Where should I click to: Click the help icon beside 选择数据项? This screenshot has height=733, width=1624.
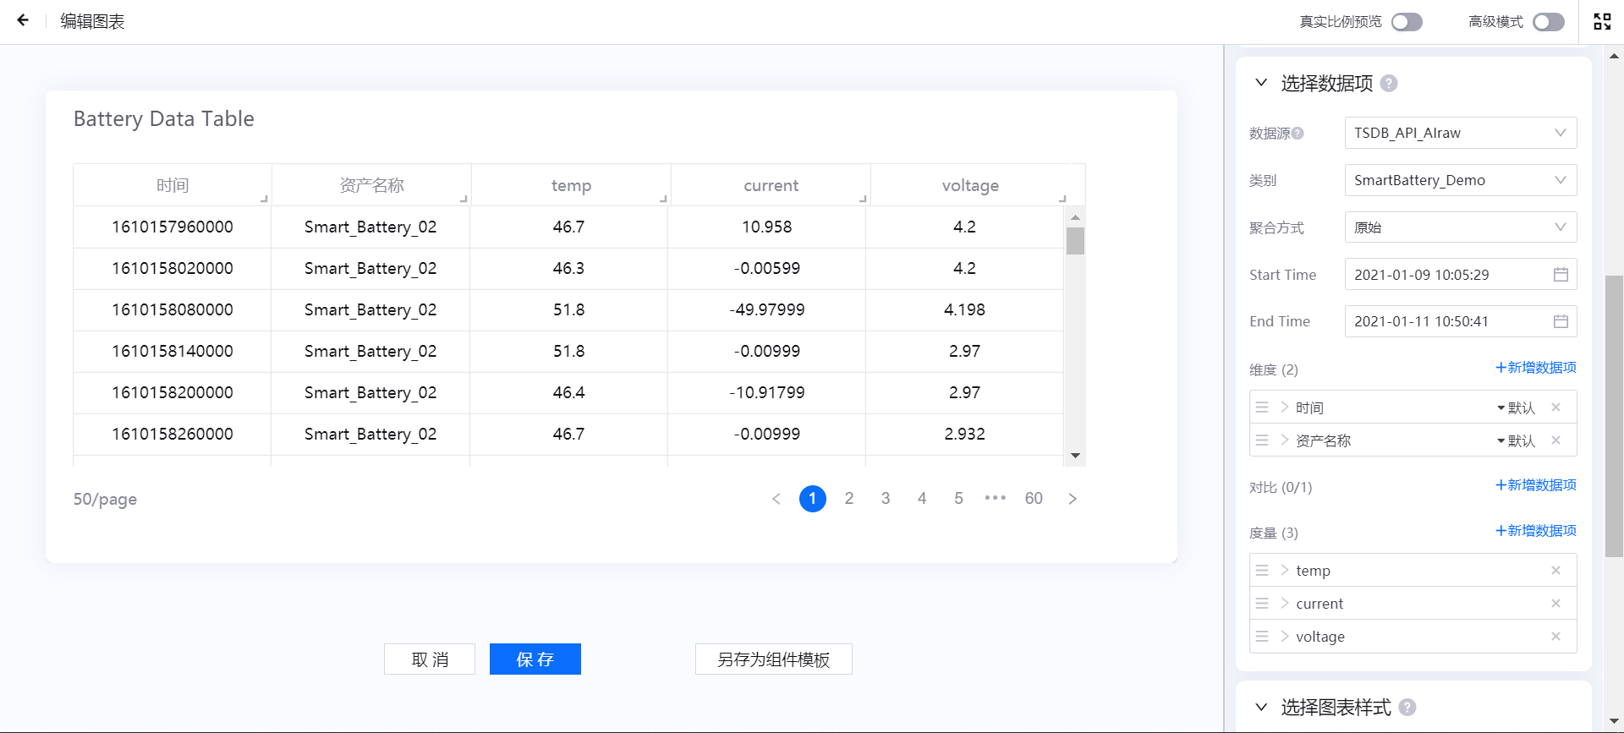(x=1389, y=84)
